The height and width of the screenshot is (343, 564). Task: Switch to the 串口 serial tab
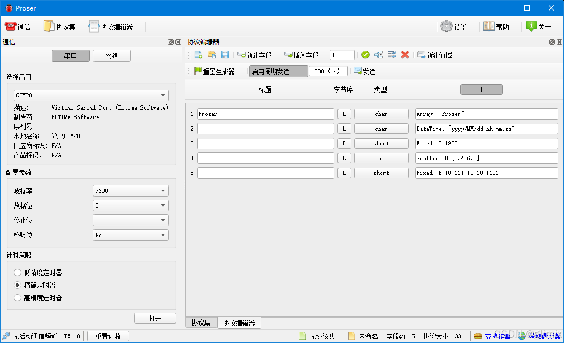71,56
